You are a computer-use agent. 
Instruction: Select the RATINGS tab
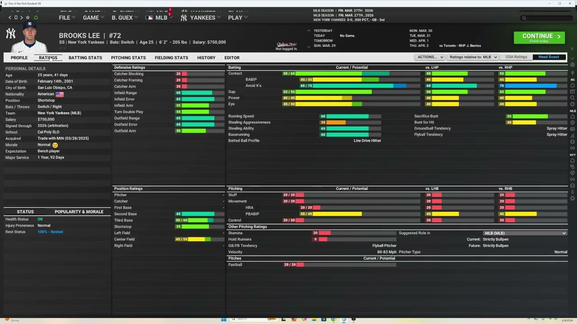[48, 58]
